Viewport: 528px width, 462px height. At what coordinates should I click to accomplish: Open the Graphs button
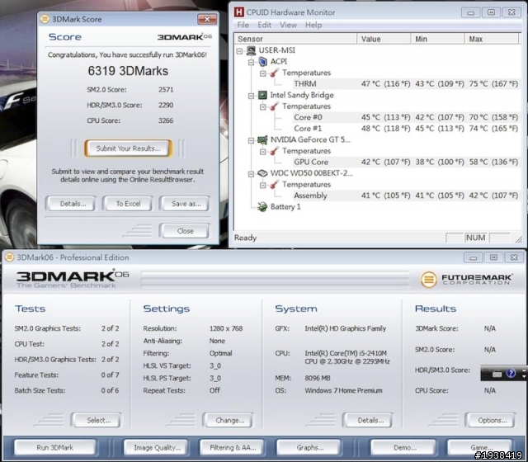pyautogui.click(x=310, y=448)
